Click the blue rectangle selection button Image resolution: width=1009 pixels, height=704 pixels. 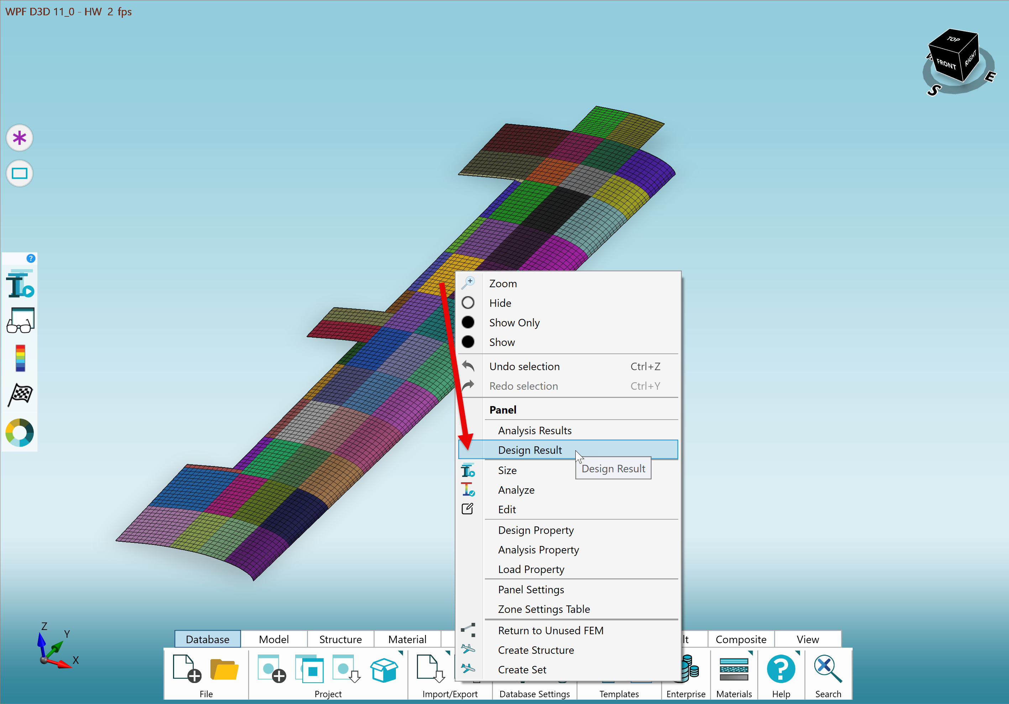click(x=19, y=173)
